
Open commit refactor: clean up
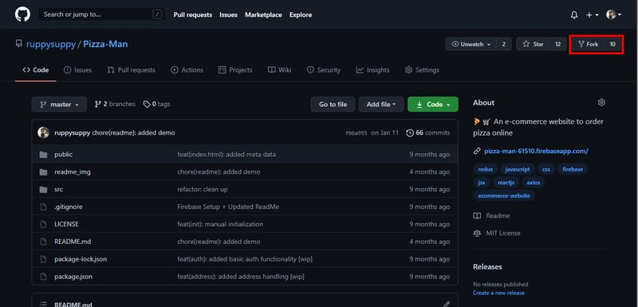pos(203,190)
